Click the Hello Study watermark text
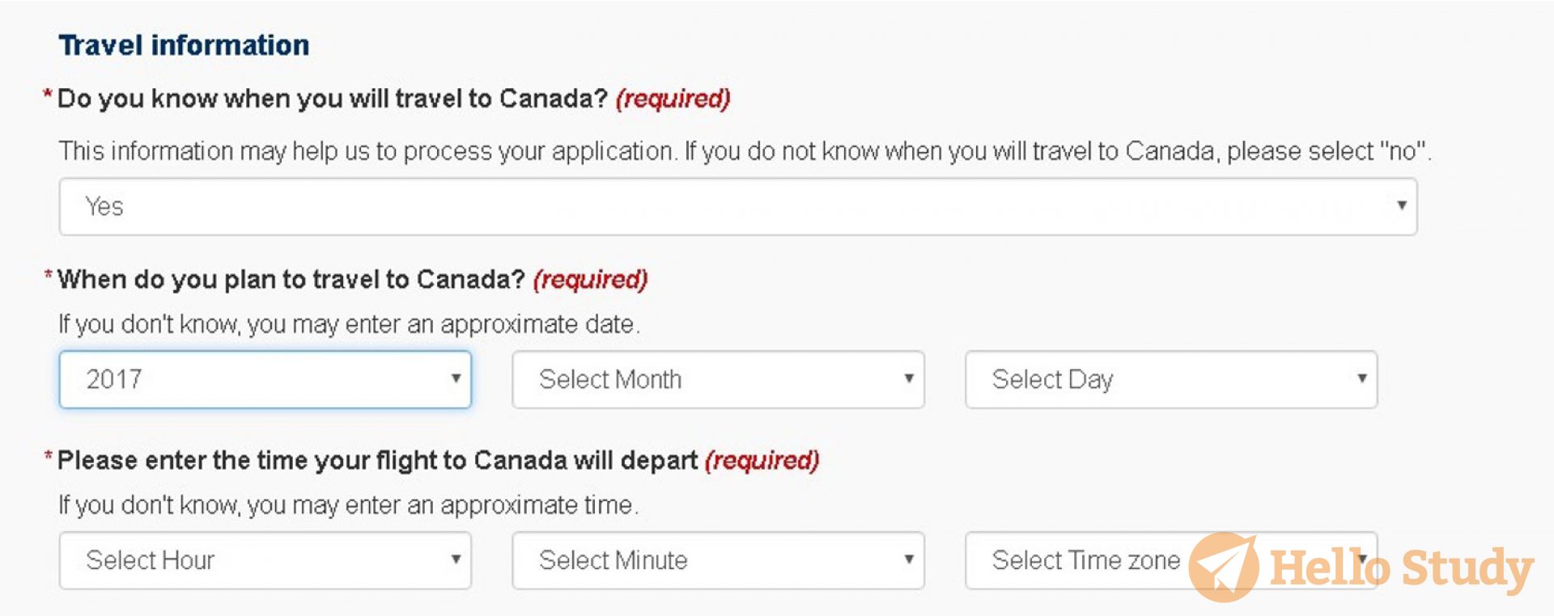The height and width of the screenshot is (616, 1554). tap(1400, 568)
